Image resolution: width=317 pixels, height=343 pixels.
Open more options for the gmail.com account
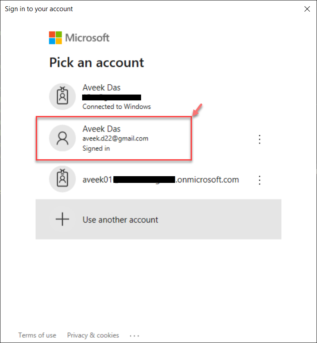tap(259, 139)
